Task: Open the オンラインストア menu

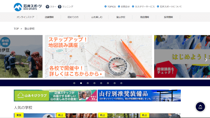Action: 25,17
